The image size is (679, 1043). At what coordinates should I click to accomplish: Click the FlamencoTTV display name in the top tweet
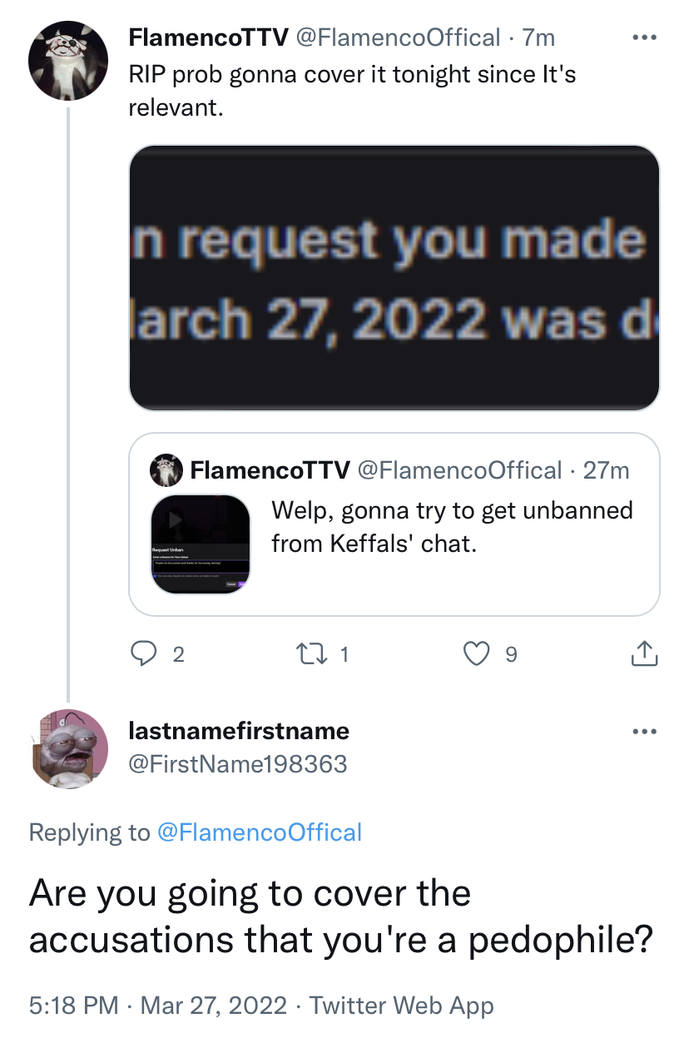click(x=207, y=37)
